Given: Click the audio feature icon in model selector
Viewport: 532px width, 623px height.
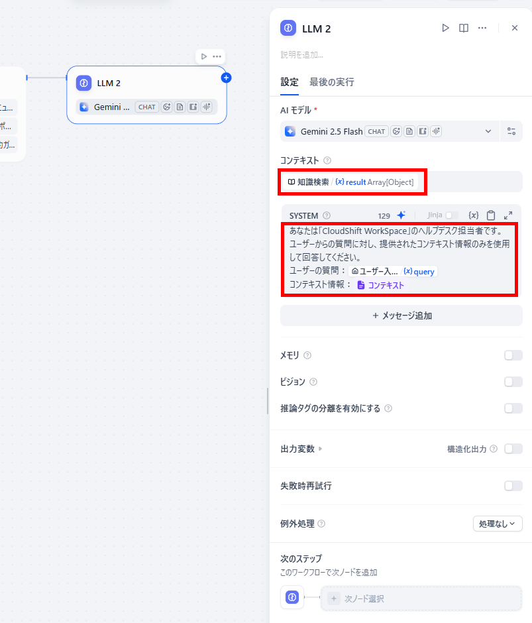Looking at the screenshot, I should click(436, 131).
